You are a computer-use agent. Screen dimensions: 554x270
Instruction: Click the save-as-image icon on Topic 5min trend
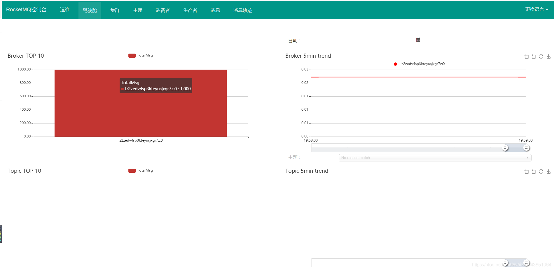pos(548,172)
